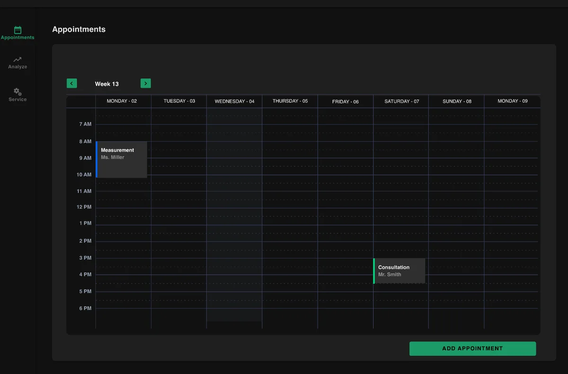568x374 pixels.
Task: Open the Measurement appointment for Ms. Miller
Action: pos(121,160)
